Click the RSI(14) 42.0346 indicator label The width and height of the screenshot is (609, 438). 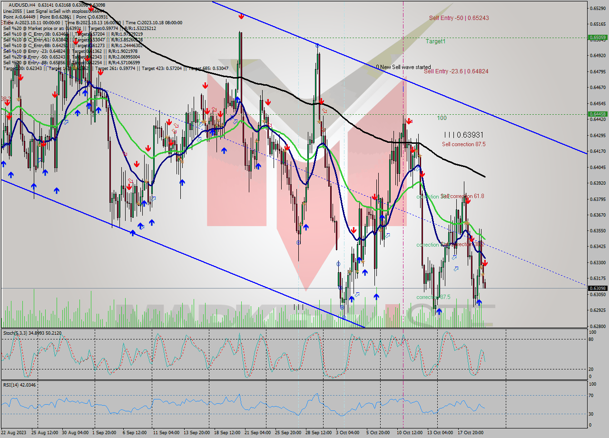[x=20, y=385]
